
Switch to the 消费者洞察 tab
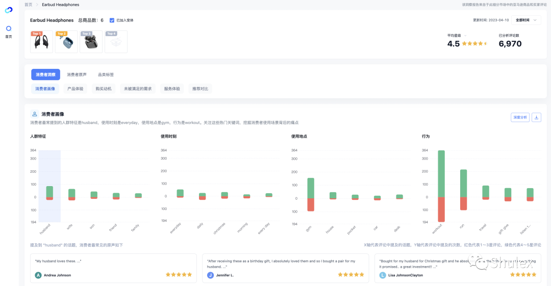pyautogui.click(x=46, y=74)
